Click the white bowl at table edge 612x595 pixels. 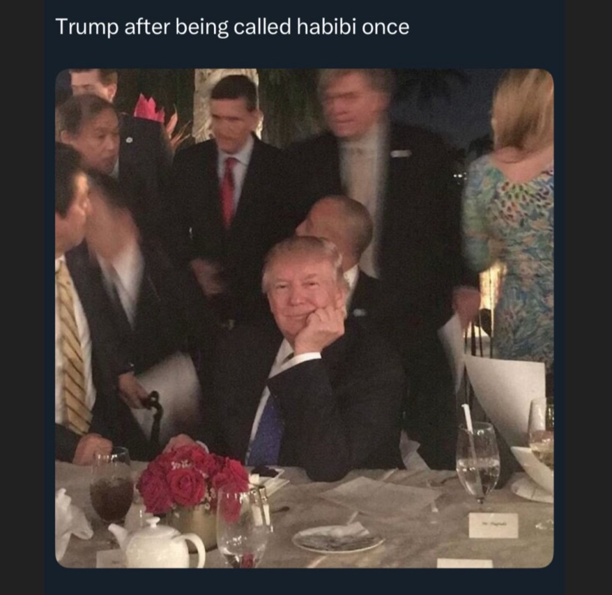(x=533, y=468)
